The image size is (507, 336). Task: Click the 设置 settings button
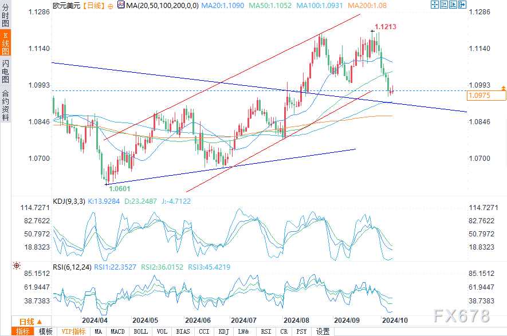(x=323, y=331)
